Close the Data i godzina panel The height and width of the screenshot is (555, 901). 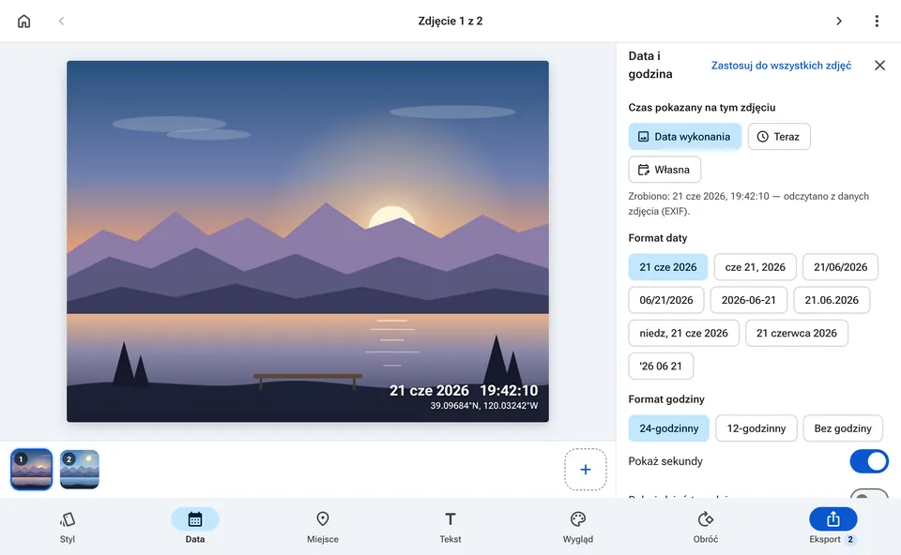click(x=879, y=66)
